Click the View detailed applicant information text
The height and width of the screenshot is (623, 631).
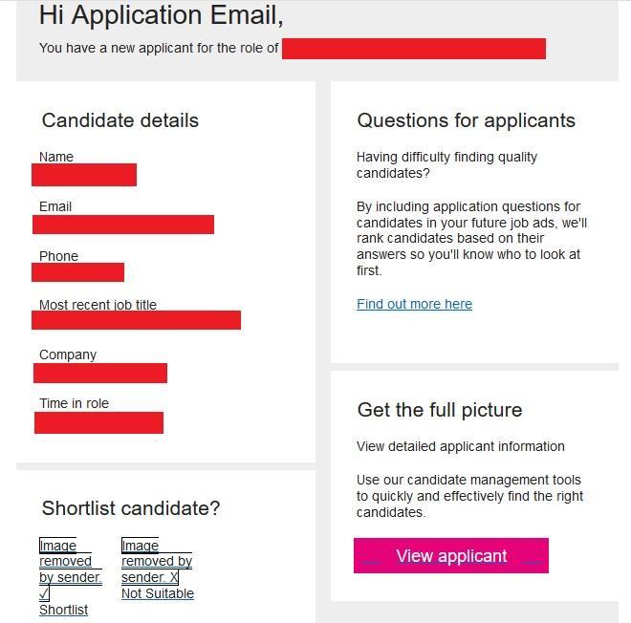tap(461, 446)
